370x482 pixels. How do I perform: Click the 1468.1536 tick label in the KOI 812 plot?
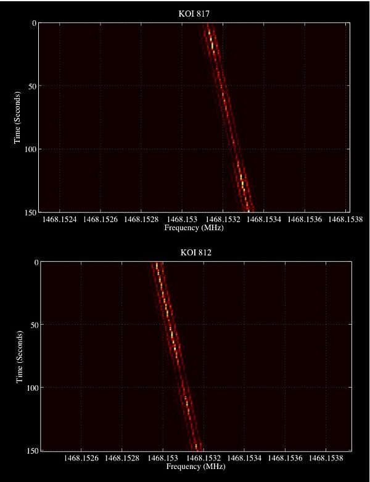click(285, 458)
